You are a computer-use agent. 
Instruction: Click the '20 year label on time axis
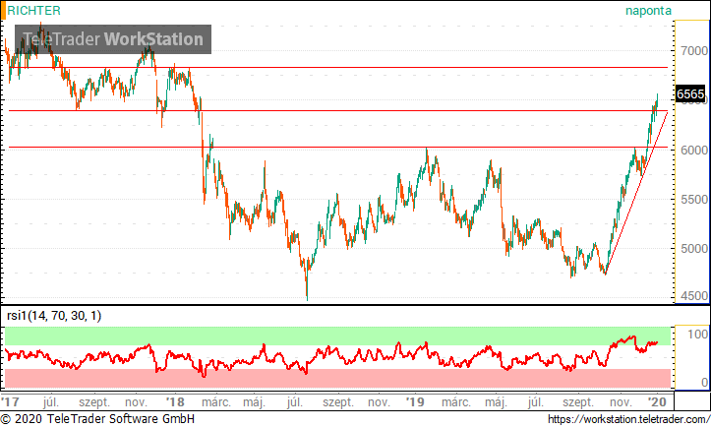657,402
